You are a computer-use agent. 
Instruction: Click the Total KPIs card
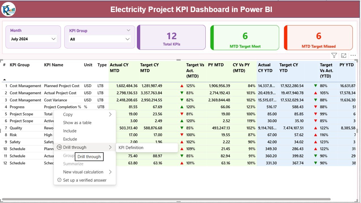tap(171, 37)
